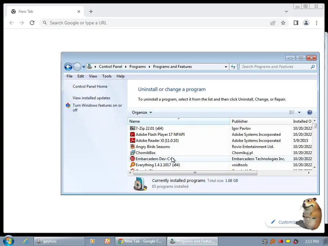This screenshot has height=246, width=328.
Task: Reload the Chrome page
Action: click(x=32, y=23)
